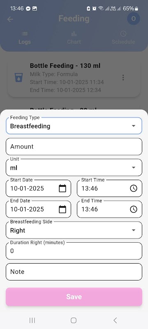Screen dimensions: 148x329
Task: Switch to the Schedule tab
Action: (123, 38)
